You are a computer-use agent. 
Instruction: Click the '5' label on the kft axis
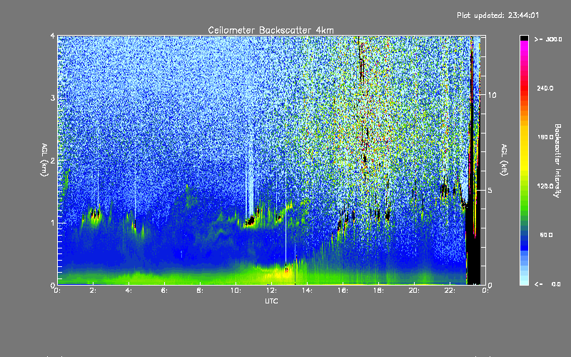(x=490, y=190)
